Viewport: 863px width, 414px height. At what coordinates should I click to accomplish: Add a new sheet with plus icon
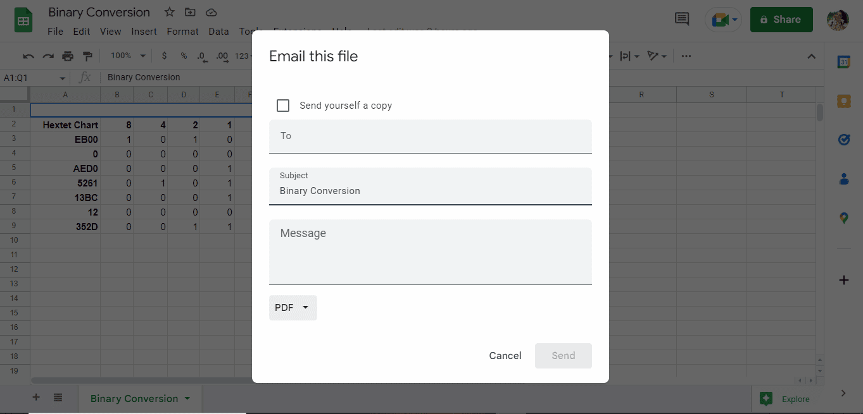[x=36, y=398]
